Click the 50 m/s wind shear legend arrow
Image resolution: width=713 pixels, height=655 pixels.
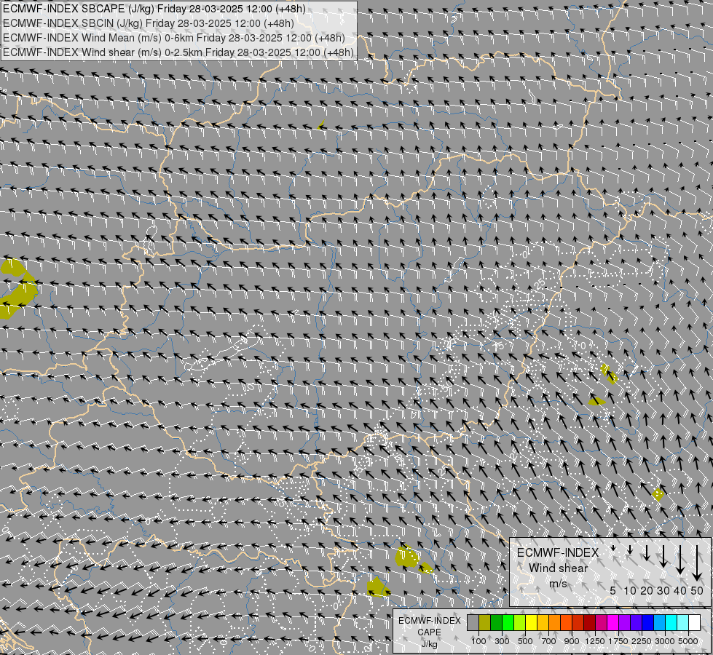tap(697, 563)
